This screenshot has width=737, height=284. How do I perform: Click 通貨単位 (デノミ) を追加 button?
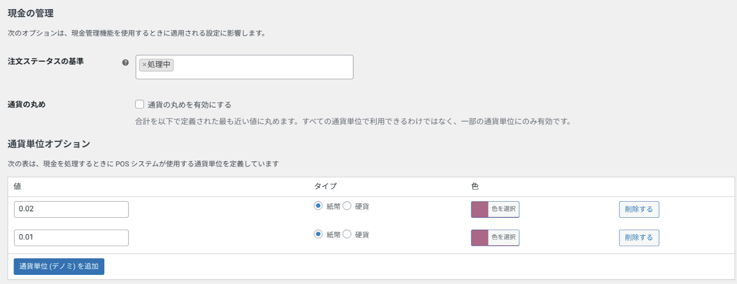[x=59, y=267]
